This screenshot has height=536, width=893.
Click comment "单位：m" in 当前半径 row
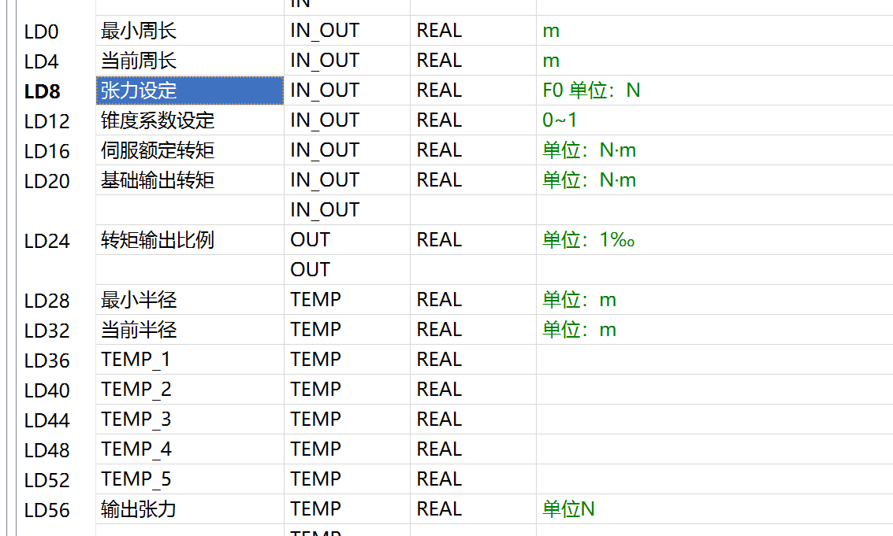pos(579,330)
